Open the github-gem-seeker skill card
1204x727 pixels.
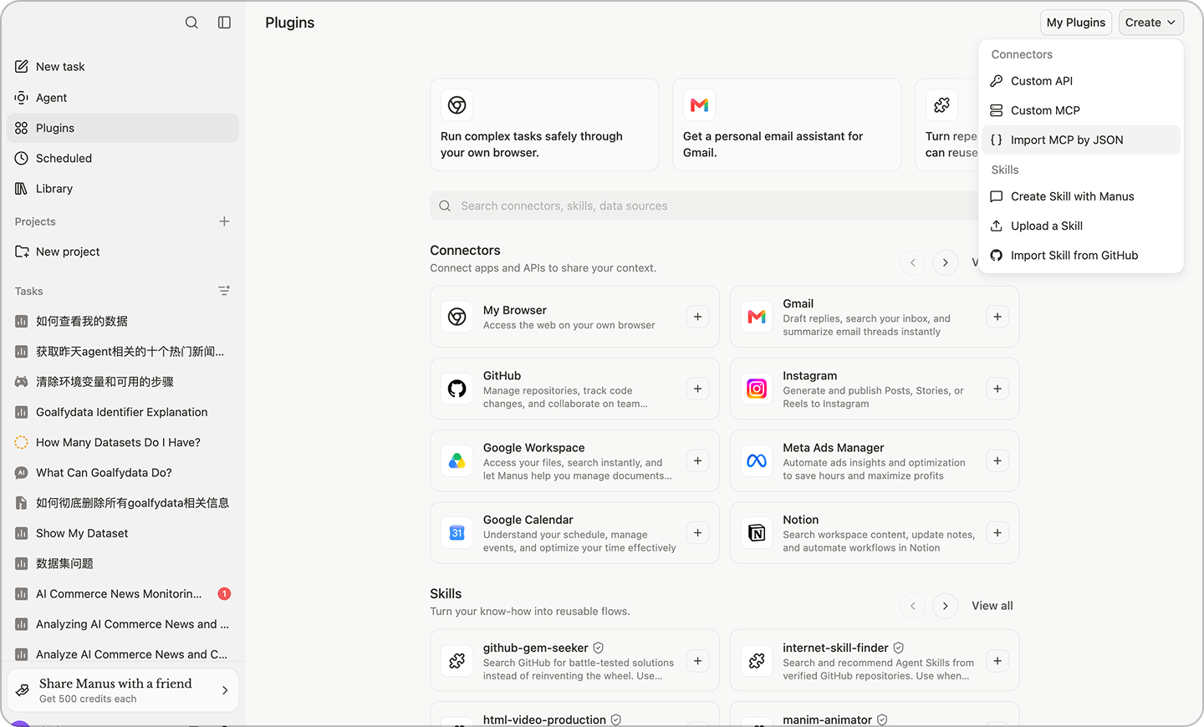click(574, 660)
